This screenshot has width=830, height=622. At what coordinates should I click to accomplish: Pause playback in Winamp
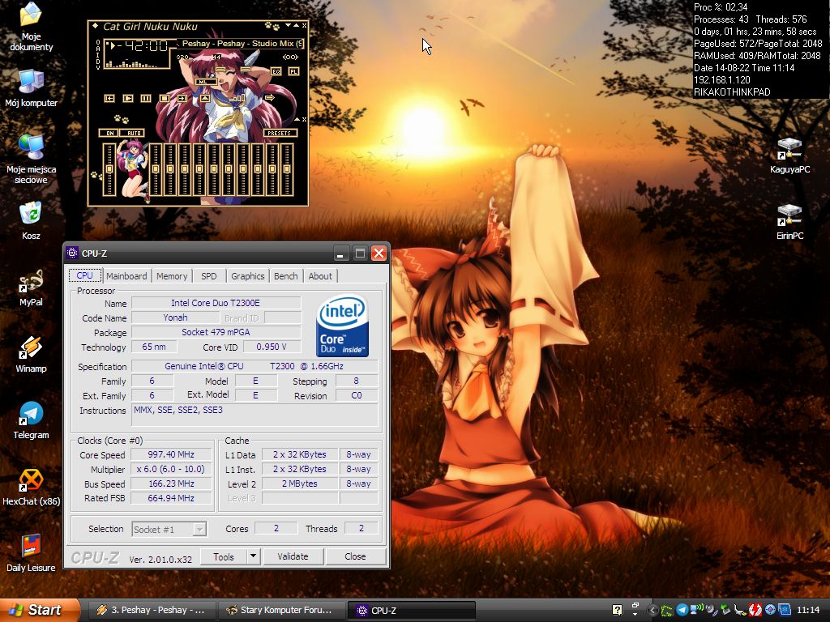[146, 98]
